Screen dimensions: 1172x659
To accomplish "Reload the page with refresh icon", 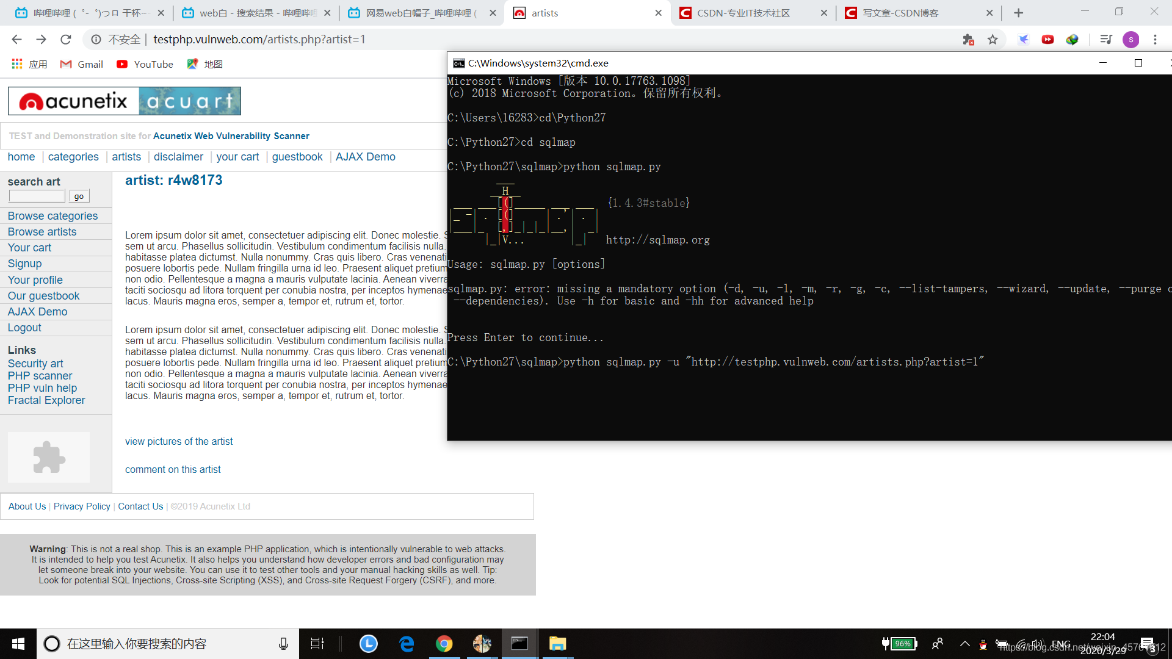I will tap(66, 40).
